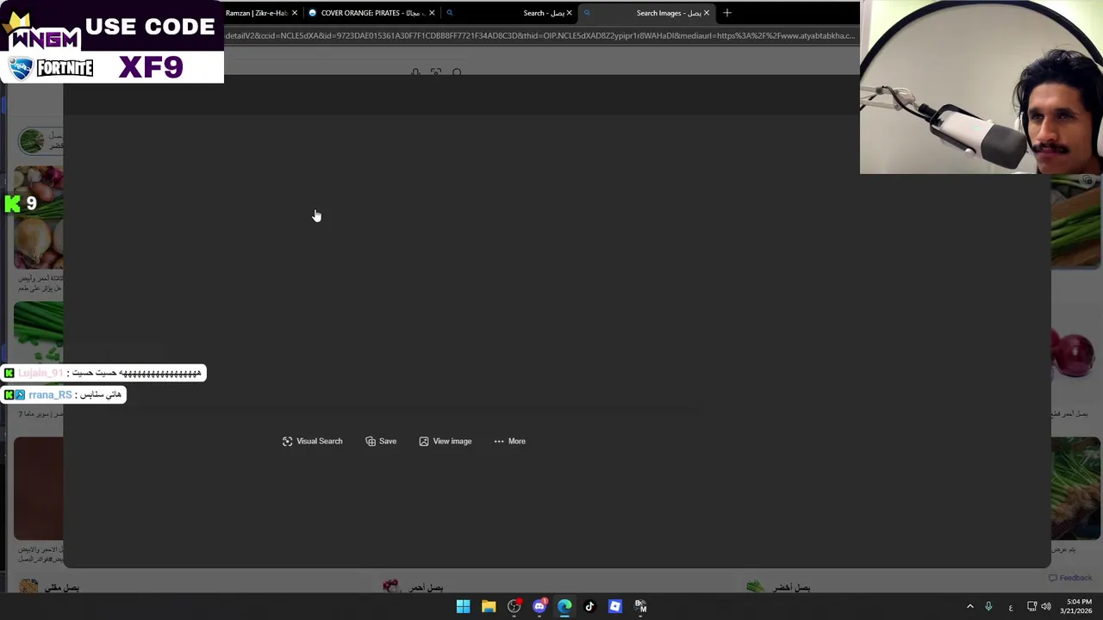Screen dimensions: 1103x620
Task: Open View image link
Action: click(446, 441)
